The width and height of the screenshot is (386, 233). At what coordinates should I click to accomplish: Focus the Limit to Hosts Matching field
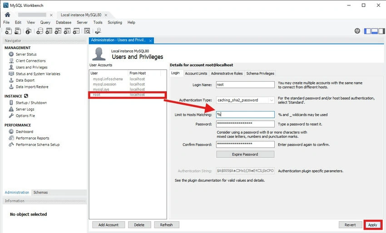(x=245, y=115)
